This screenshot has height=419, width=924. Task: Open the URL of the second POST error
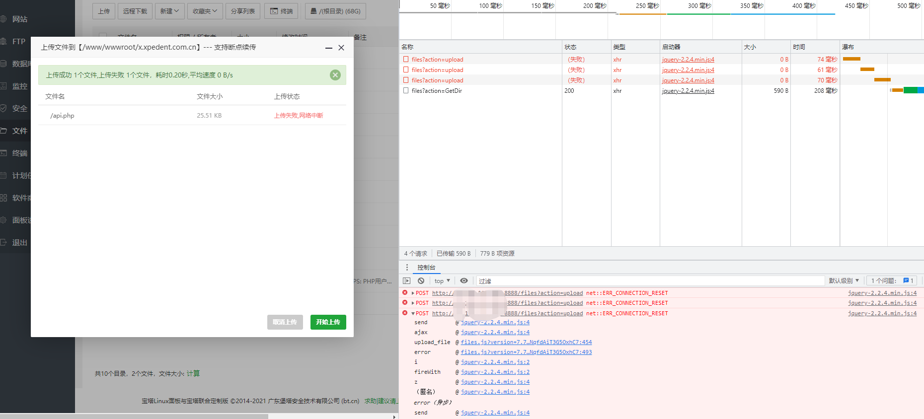point(507,303)
